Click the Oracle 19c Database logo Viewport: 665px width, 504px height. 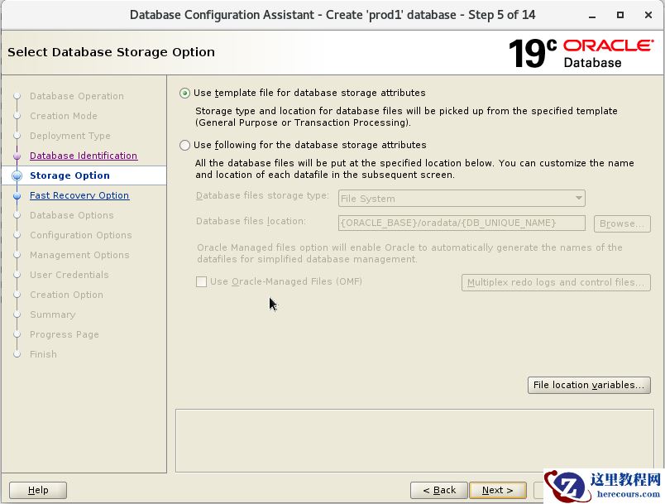pos(581,54)
